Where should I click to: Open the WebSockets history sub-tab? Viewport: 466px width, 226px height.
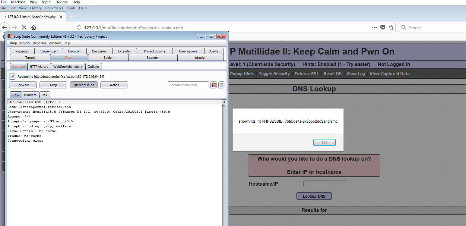pos(68,67)
